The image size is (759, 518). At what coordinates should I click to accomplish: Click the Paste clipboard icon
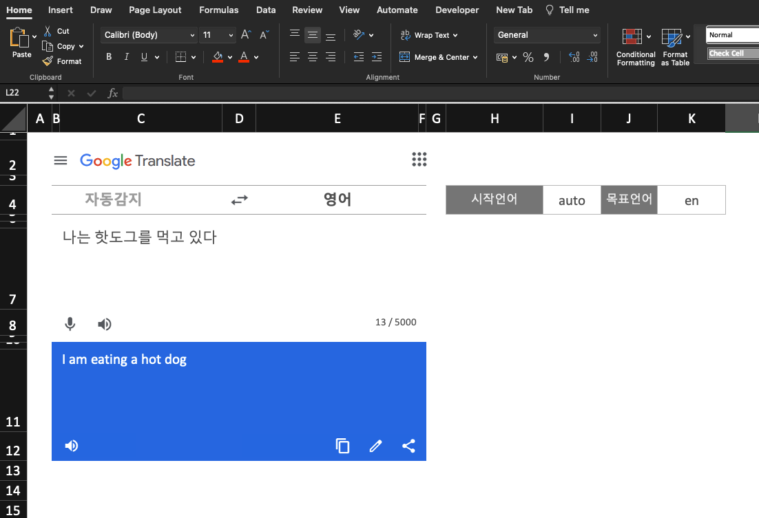(x=19, y=37)
